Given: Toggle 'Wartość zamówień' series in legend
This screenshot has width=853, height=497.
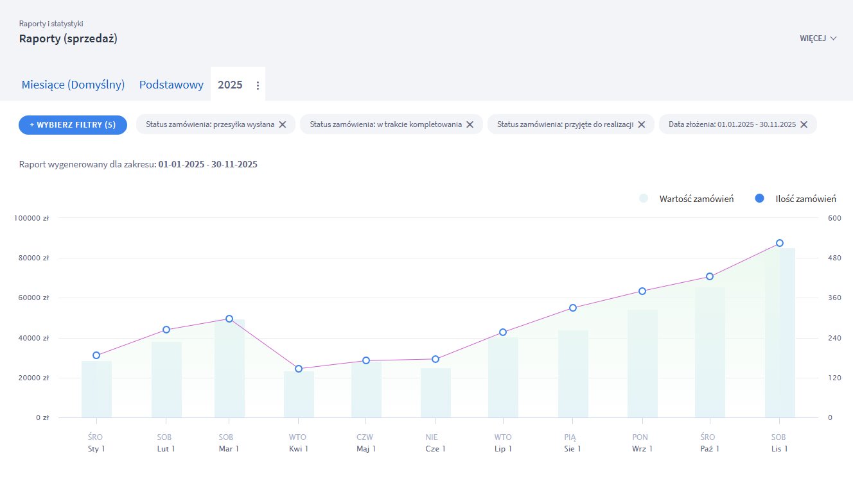Looking at the screenshot, I should (696, 199).
